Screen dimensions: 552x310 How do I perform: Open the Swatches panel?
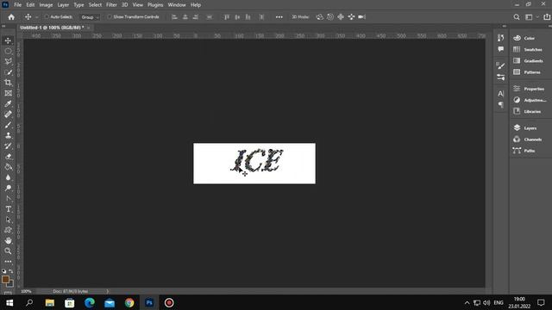pyautogui.click(x=529, y=50)
